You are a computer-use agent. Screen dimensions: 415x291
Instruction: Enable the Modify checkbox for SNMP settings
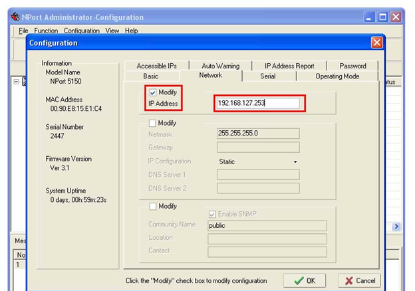pyautogui.click(x=153, y=206)
